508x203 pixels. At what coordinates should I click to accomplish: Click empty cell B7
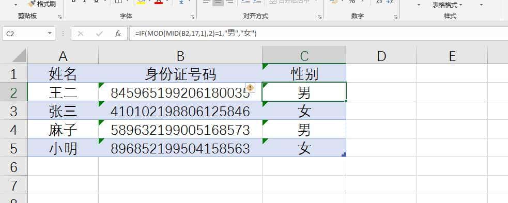coord(180,185)
